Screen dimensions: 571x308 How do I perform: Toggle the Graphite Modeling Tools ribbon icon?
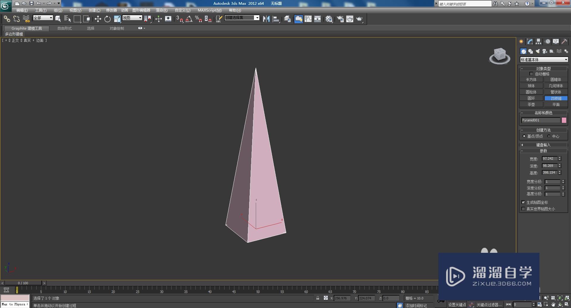298,19
